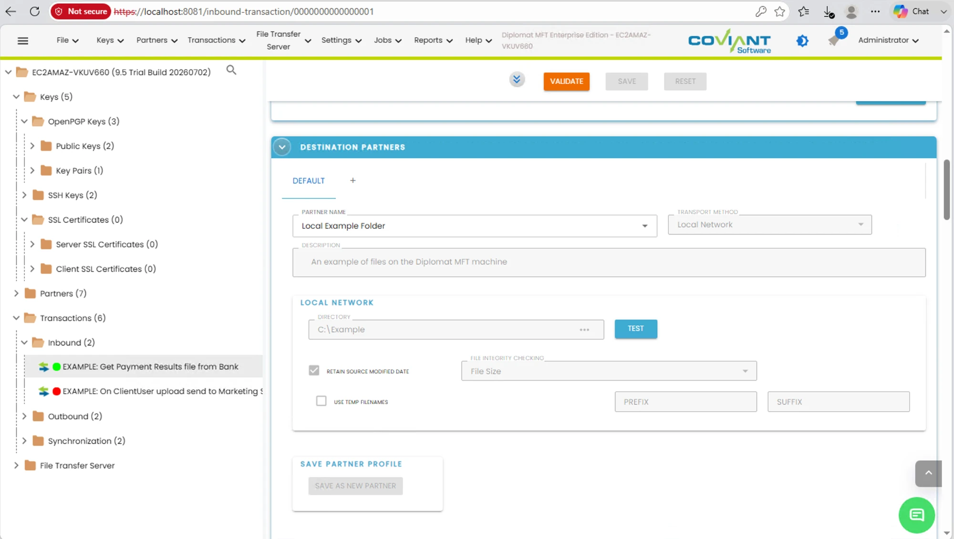Open the Jobs menu
This screenshot has width=954, height=539.
tap(387, 41)
